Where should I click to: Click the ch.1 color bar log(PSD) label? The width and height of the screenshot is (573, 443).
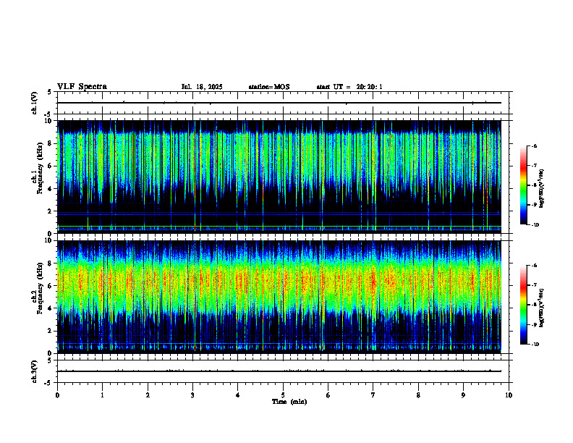tap(542, 188)
